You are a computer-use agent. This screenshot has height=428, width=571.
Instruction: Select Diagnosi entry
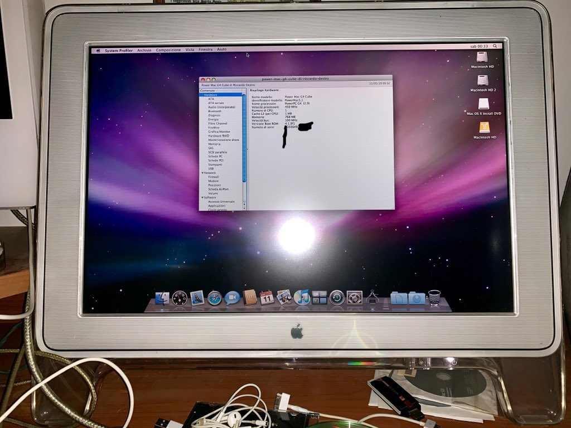215,115
